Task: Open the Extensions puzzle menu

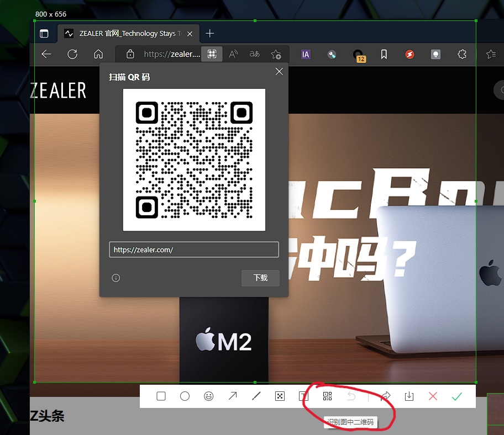Action: coord(462,54)
